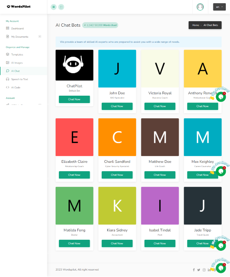Select the blue J avatar for John Doe
Screen dimensions: 230x277
coord(117,69)
